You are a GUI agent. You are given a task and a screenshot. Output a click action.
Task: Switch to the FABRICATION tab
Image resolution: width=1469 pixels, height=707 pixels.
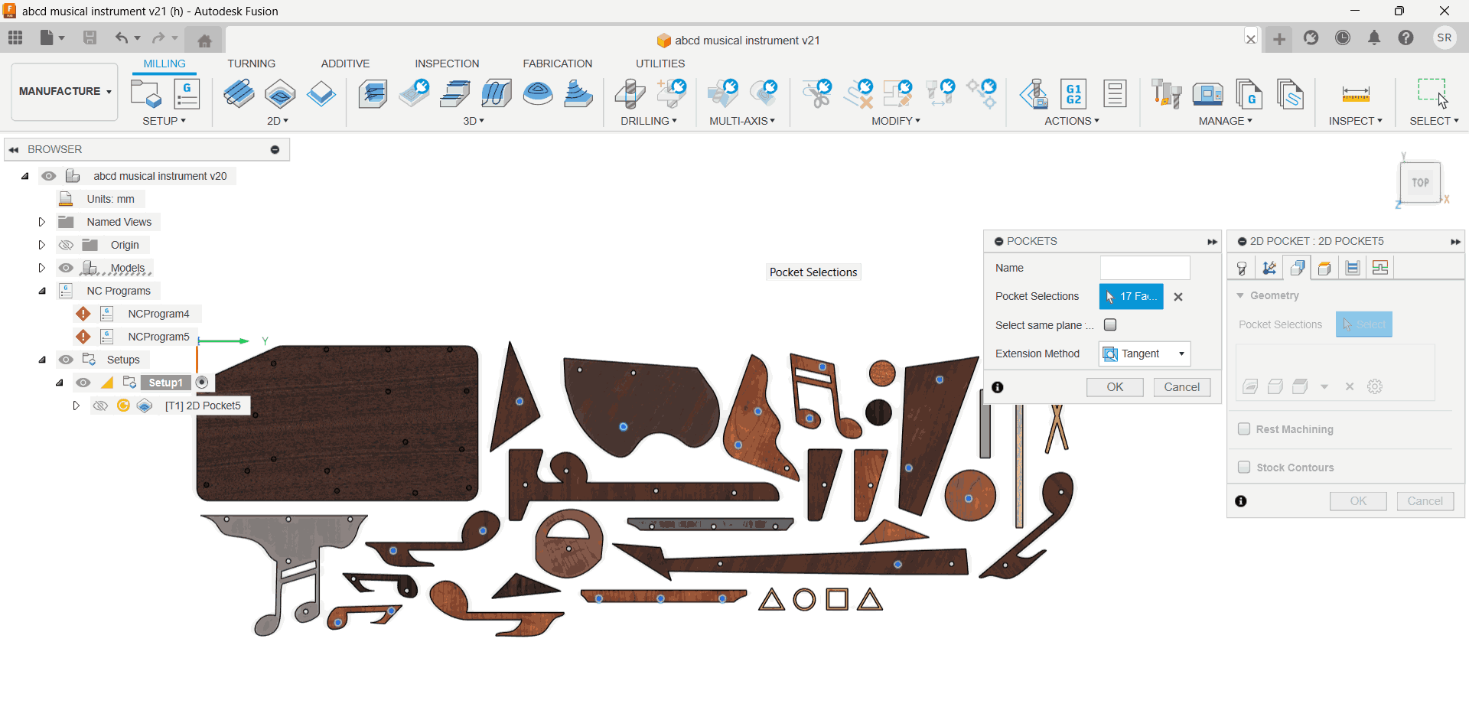tap(557, 64)
